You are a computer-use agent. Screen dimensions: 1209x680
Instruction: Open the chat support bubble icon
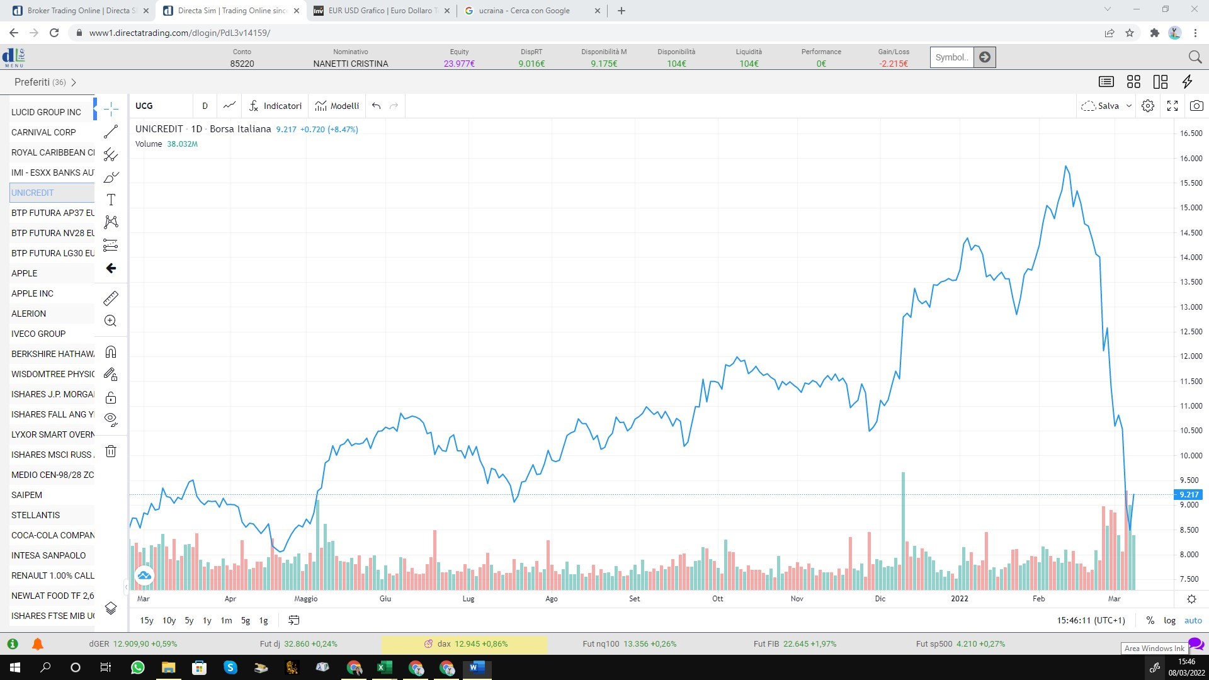tap(1196, 644)
